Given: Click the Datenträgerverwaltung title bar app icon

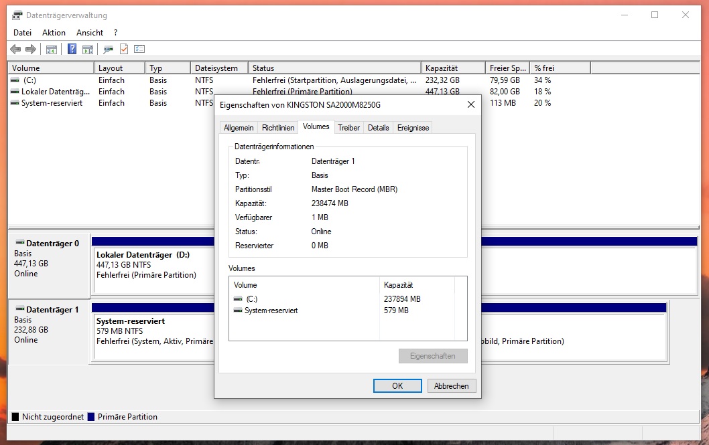Looking at the screenshot, I should [17, 15].
